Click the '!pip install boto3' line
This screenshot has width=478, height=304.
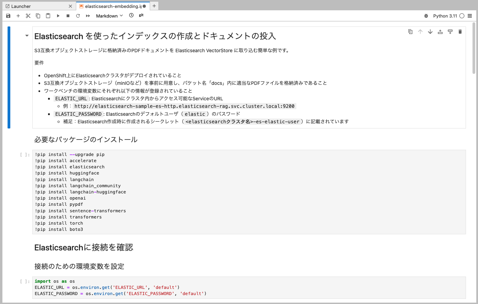pyautogui.click(x=59, y=229)
